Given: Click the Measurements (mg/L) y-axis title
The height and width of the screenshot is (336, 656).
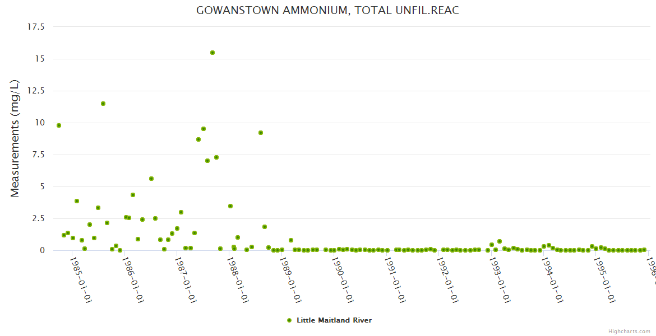Looking at the screenshot, I should pyautogui.click(x=15, y=138).
